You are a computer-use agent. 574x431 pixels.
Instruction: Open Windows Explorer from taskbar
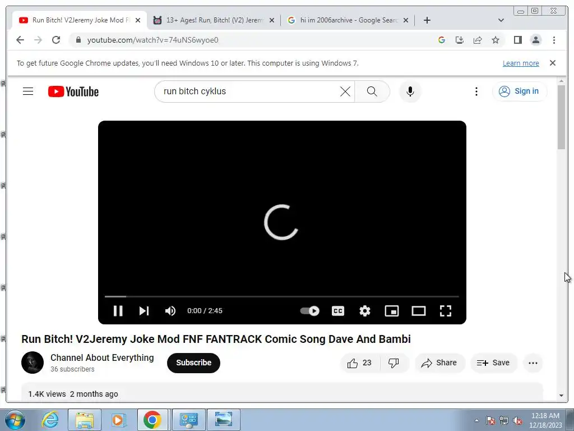[x=85, y=420]
